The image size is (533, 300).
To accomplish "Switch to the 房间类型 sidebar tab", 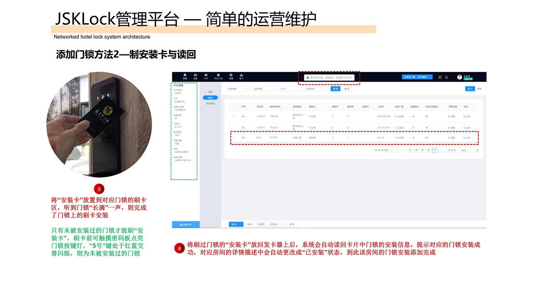I will [x=210, y=103].
